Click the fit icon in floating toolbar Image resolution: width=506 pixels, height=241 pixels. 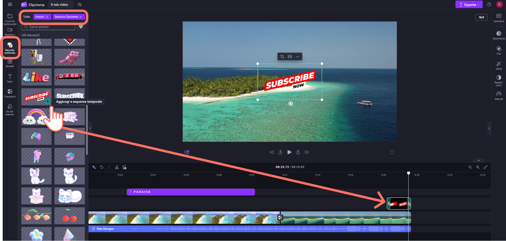pyautogui.click(x=290, y=57)
